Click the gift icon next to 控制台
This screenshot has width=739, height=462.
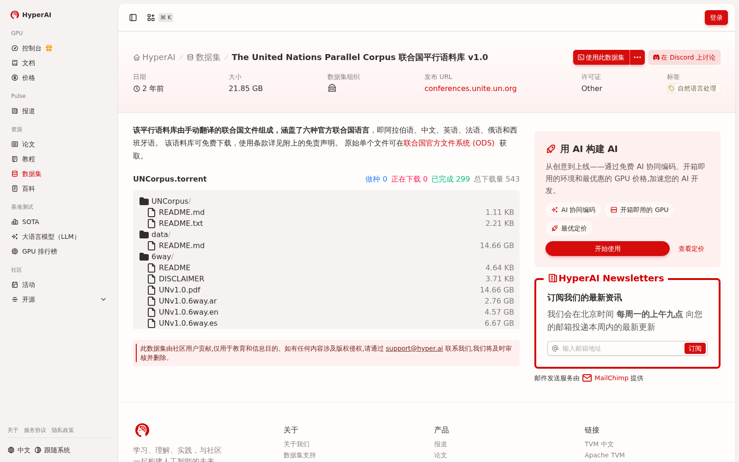49,48
